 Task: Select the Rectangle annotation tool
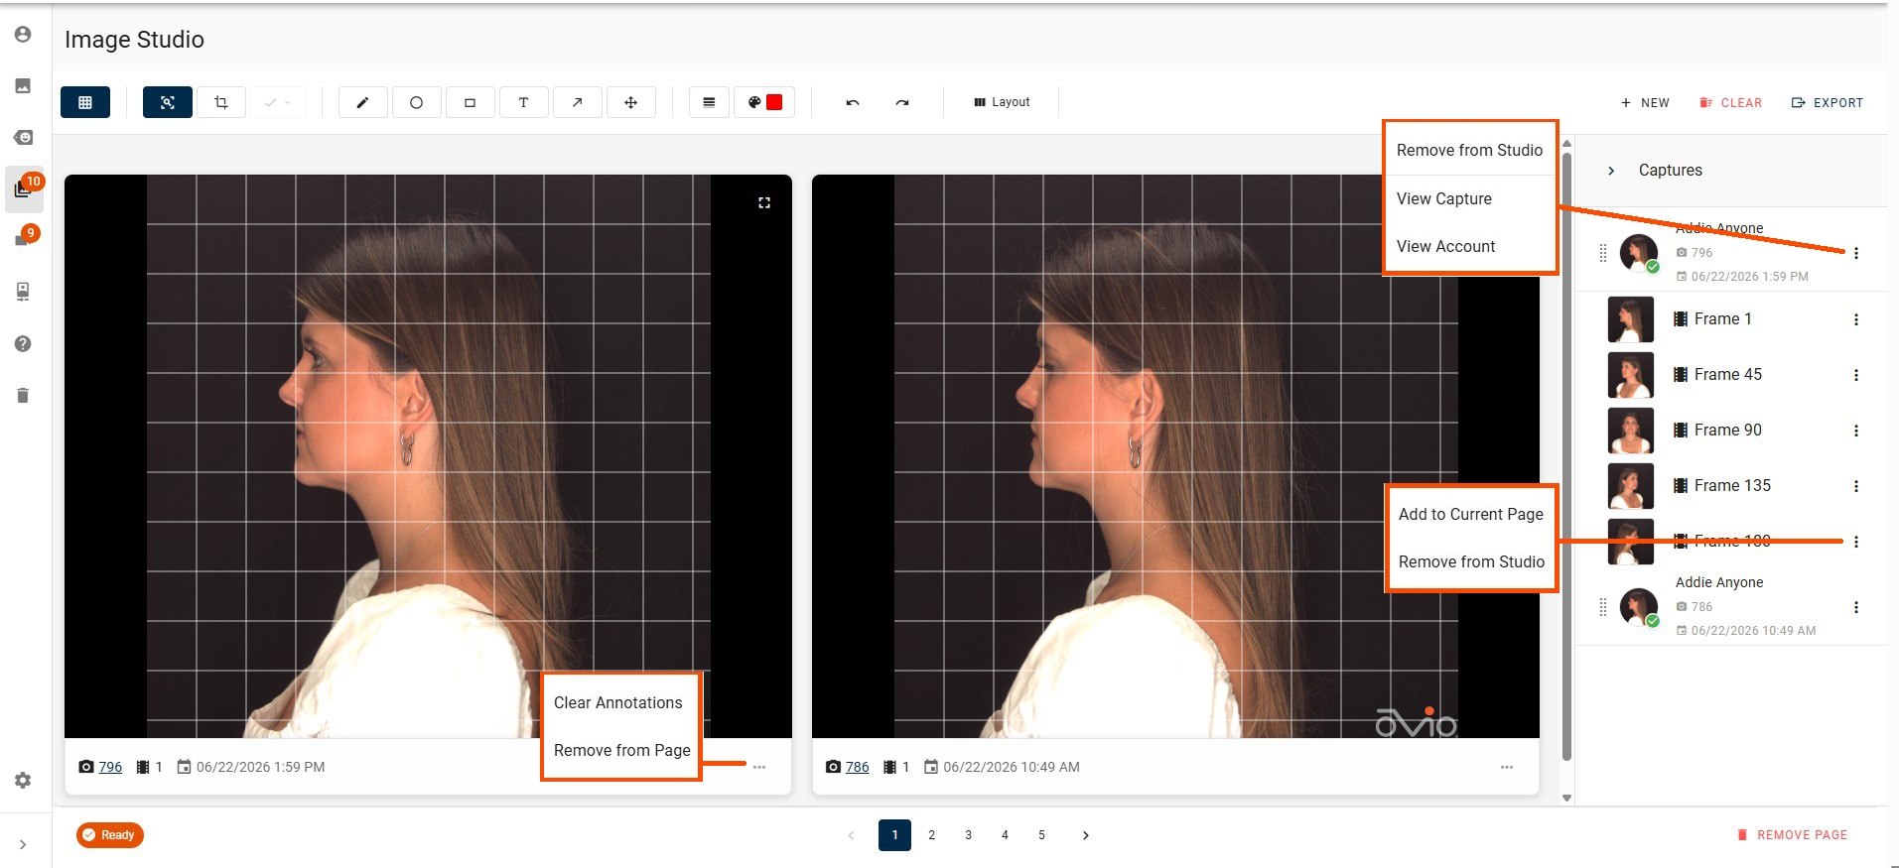(x=471, y=102)
